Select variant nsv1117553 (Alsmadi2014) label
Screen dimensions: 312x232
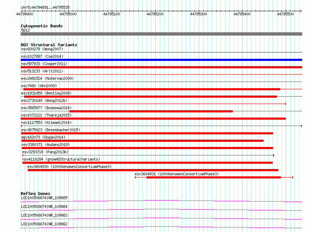(46, 122)
